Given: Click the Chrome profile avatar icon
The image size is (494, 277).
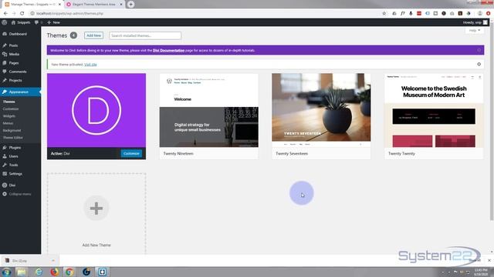Looking at the screenshot, I should (x=480, y=14).
